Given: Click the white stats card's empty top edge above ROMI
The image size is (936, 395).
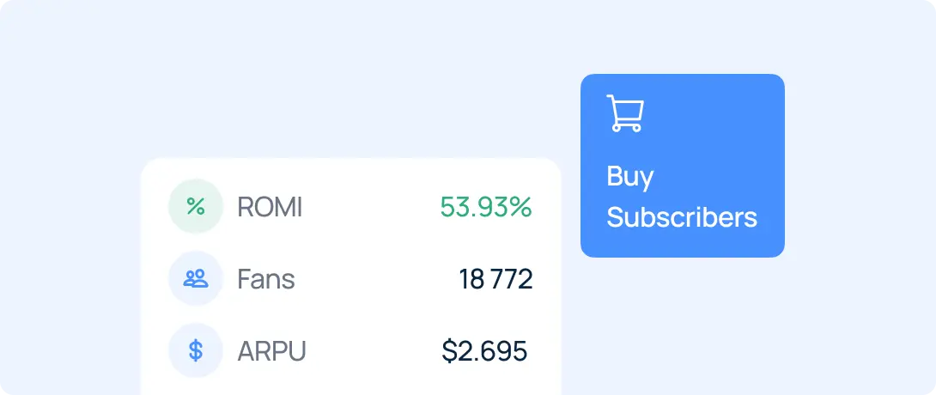Looking at the screenshot, I should [351, 168].
